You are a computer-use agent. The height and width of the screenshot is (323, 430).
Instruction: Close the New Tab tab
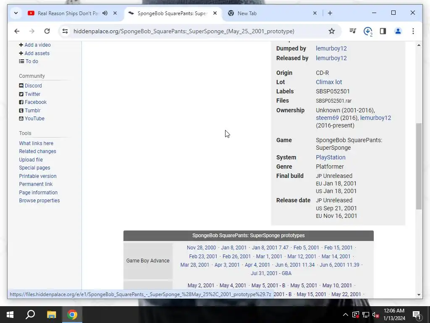(315, 13)
